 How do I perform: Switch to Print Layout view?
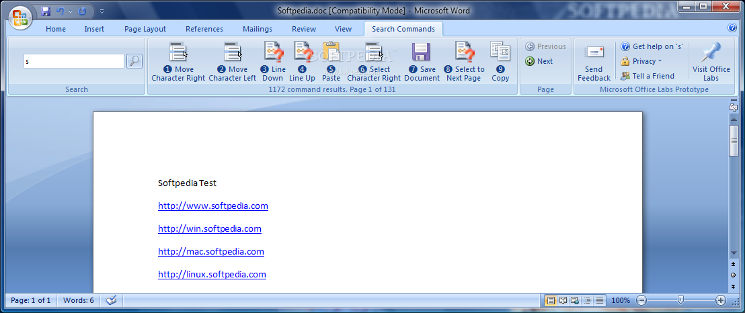point(551,300)
